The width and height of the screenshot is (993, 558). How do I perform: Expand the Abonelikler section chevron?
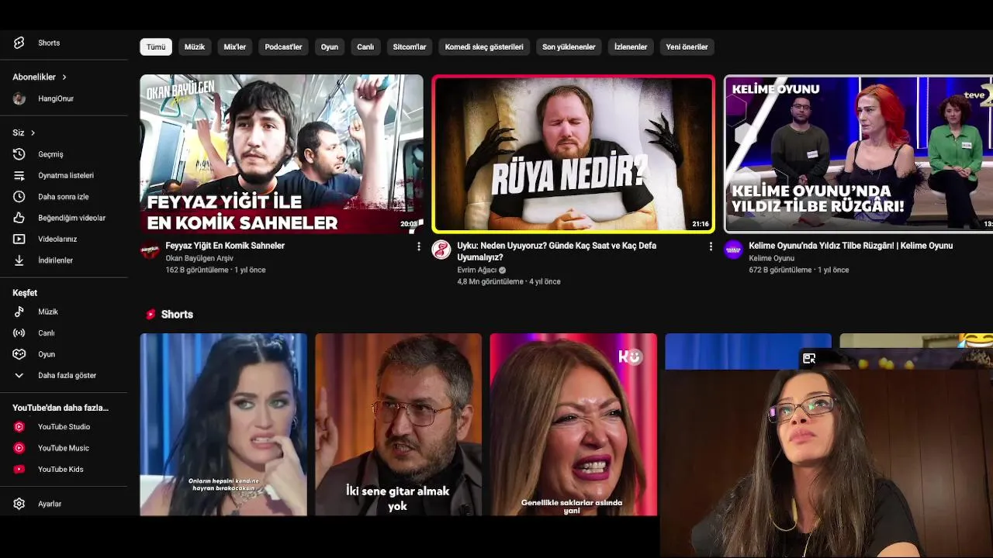point(64,77)
